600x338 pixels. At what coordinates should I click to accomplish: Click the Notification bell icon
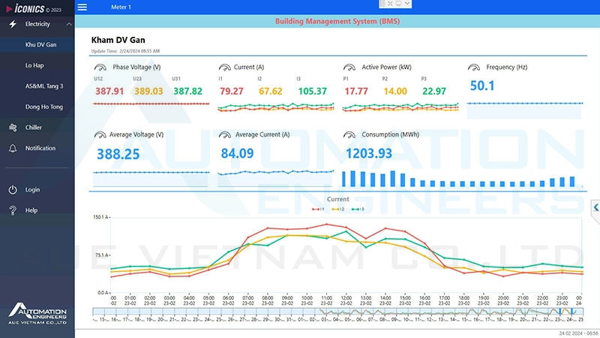[x=13, y=149]
